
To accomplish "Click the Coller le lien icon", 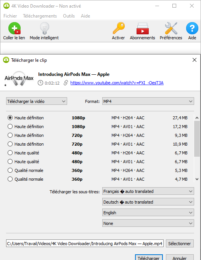I will click(x=14, y=28).
